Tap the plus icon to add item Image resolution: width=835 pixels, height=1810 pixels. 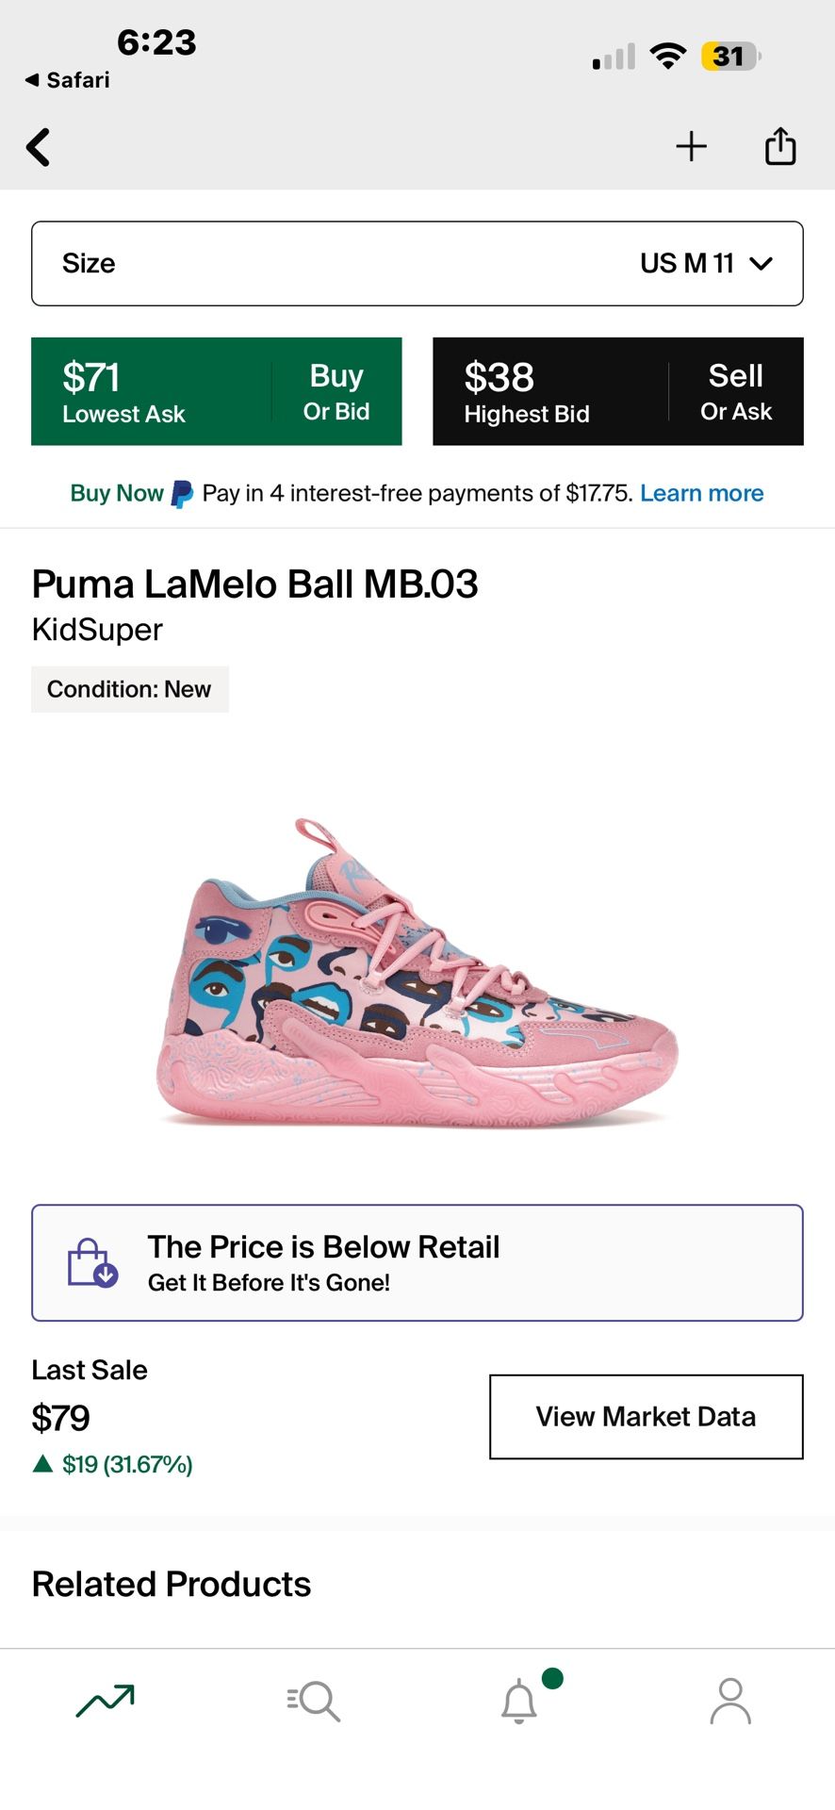pyautogui.click(x=691, y=146)
